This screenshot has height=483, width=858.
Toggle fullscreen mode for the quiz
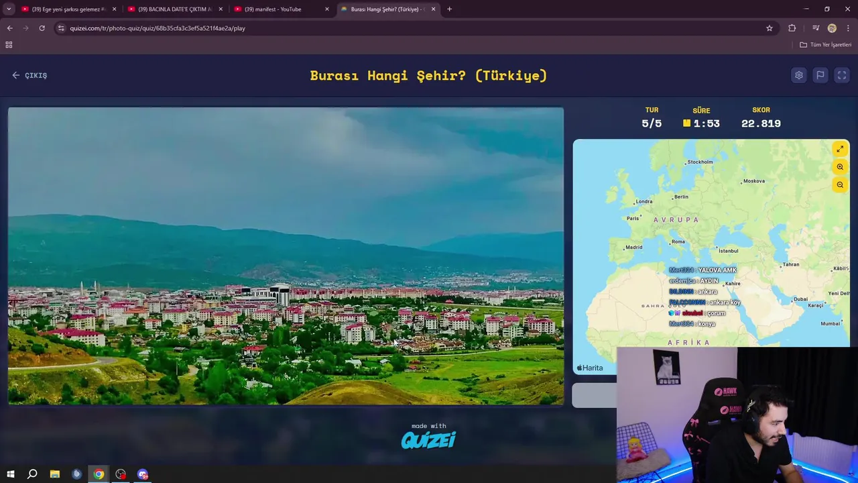click(842, 75)
